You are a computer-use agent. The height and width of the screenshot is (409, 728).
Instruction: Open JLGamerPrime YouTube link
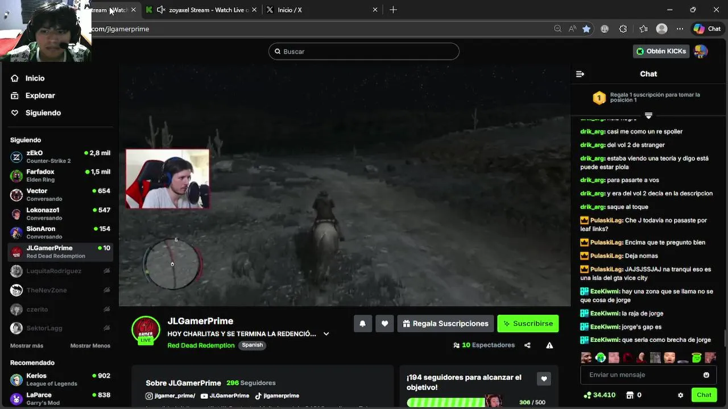[225, 396]
